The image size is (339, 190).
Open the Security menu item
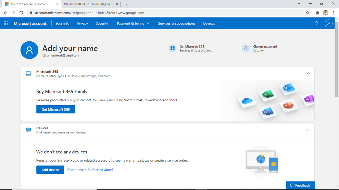point(102,23)
